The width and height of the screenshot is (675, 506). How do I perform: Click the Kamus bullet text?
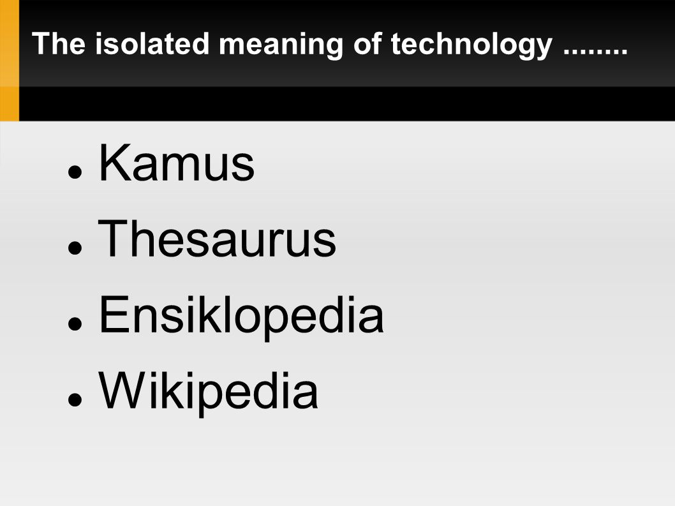177,163
